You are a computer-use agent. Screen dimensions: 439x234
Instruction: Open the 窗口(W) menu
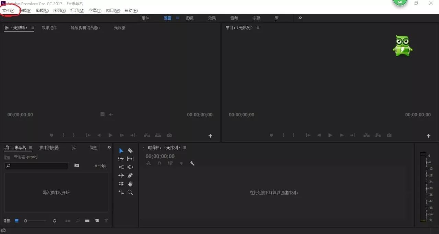[x=113, y=11]
